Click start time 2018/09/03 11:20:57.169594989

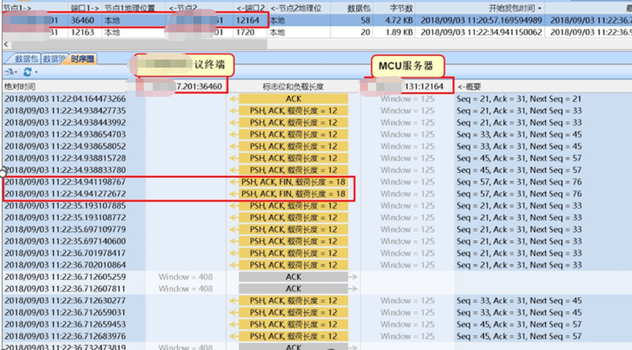pos(481,21)
